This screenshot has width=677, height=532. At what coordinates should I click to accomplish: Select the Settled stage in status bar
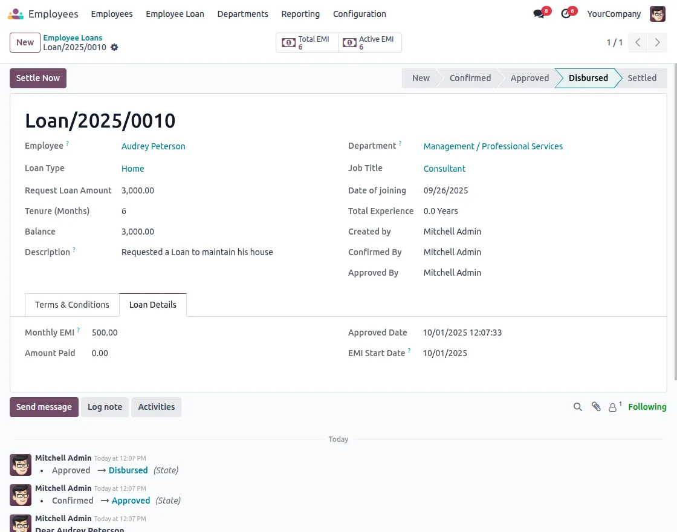[x=641, y=78]
